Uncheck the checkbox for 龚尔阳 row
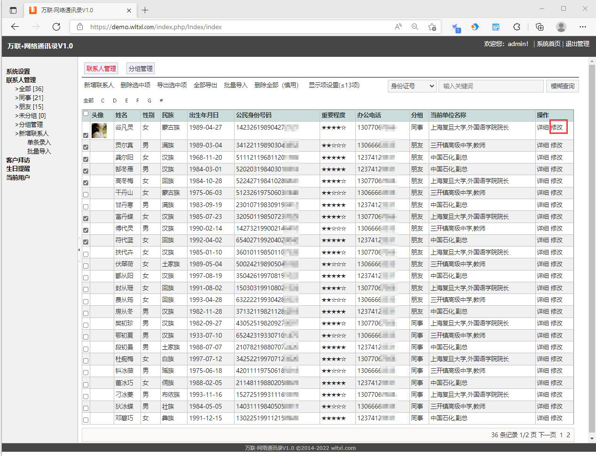Viewport: 596px width, 456px height. point(86,159)
